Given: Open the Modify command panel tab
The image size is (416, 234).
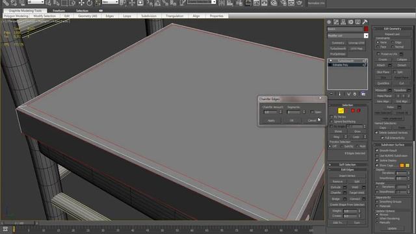Looking at the screenshot, I should (x=336, y=22).
